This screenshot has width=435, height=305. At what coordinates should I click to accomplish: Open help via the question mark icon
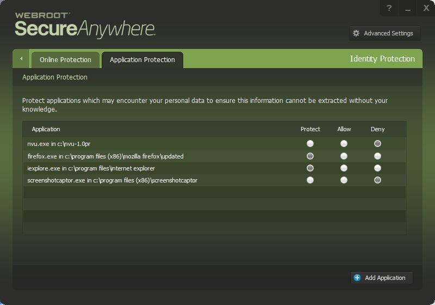(389, 8)
